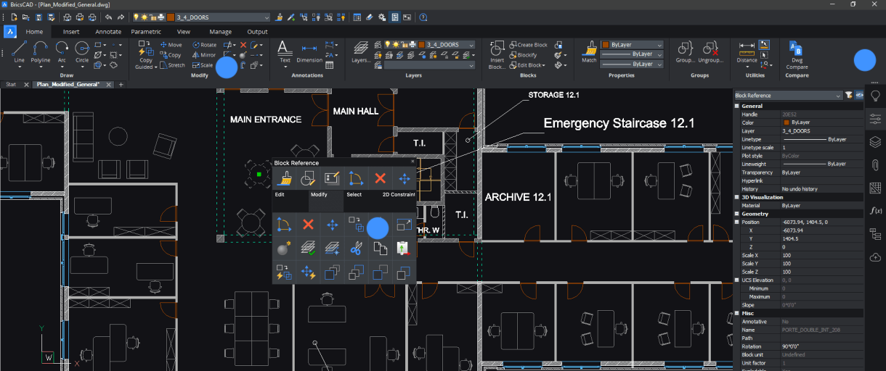Screen dimensions: 886x371
Task: Open Dwg Compare tool
Action: (x=797, y=54)
